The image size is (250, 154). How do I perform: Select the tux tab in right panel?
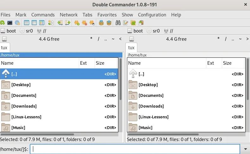click(x=131, y=48)
